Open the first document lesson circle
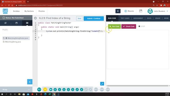The image size is (170, 96). [59, 90]
